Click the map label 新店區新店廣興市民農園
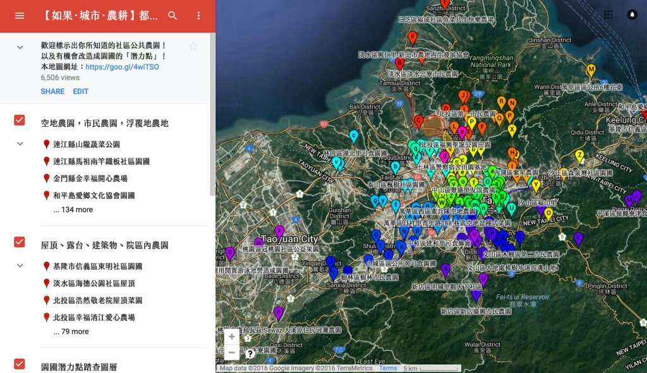Image resolution: width=647 pixels, height=373 pixels. (x=476, y=311)
